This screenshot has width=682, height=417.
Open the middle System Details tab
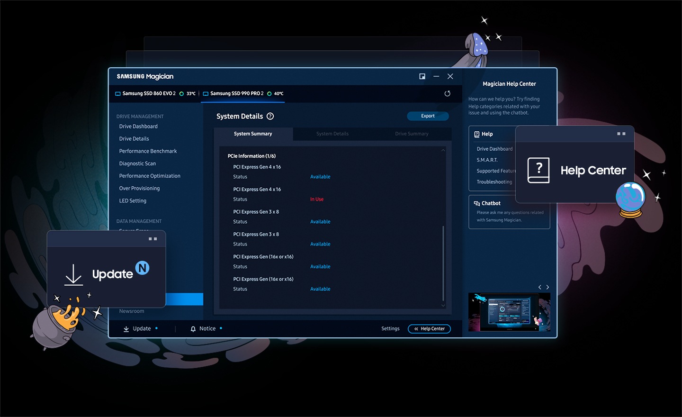click(x=332, y=134)
